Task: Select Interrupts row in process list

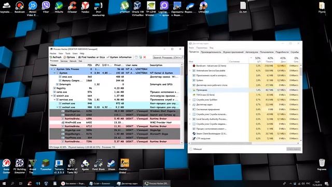Action: point(115,84)
